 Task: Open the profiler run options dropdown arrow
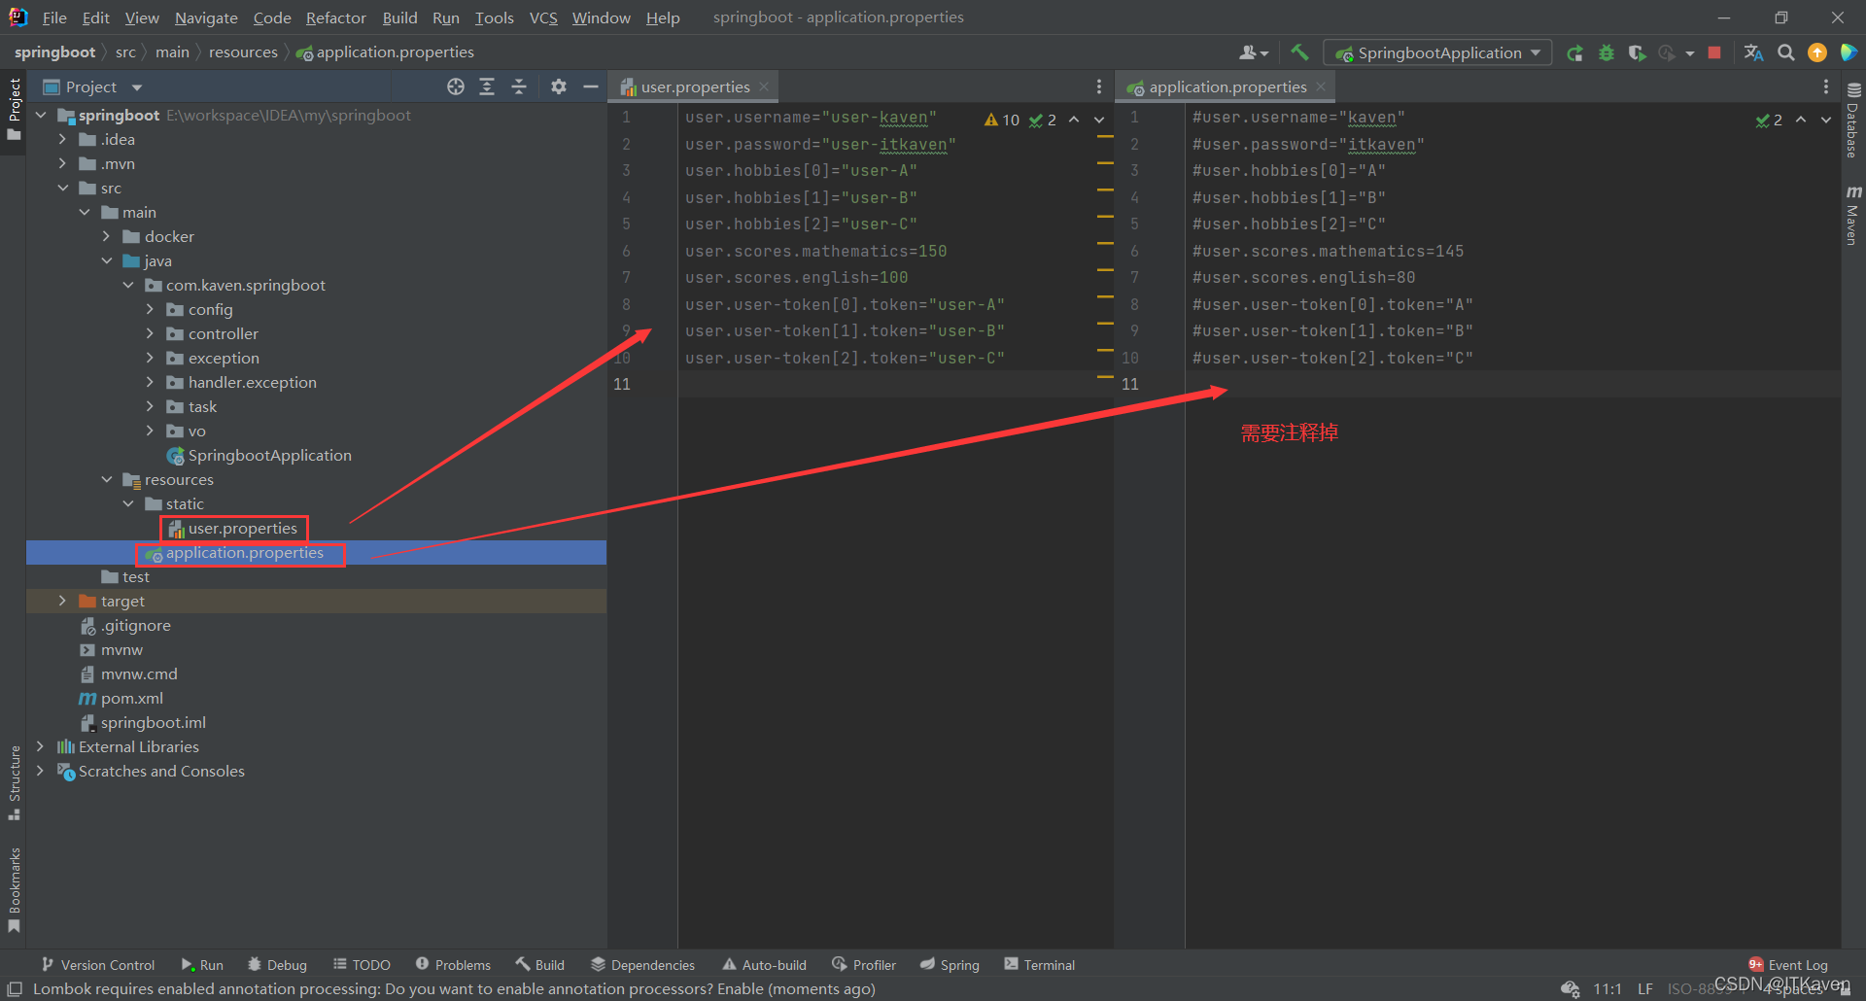[x=1690, y=52]
